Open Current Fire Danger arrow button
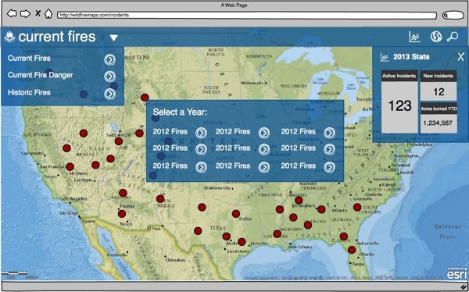Screen dimensions: 469x292 point(109,77)
